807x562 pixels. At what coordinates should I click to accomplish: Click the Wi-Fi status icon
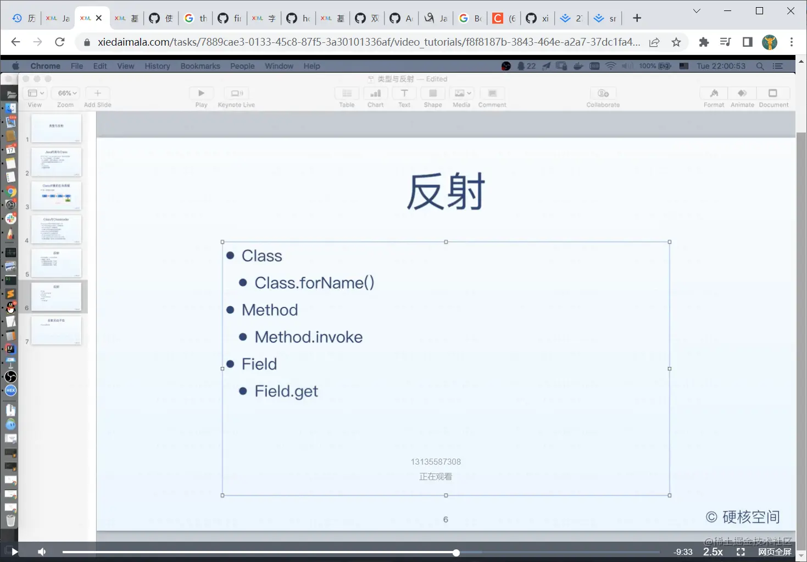coord(611,66)
